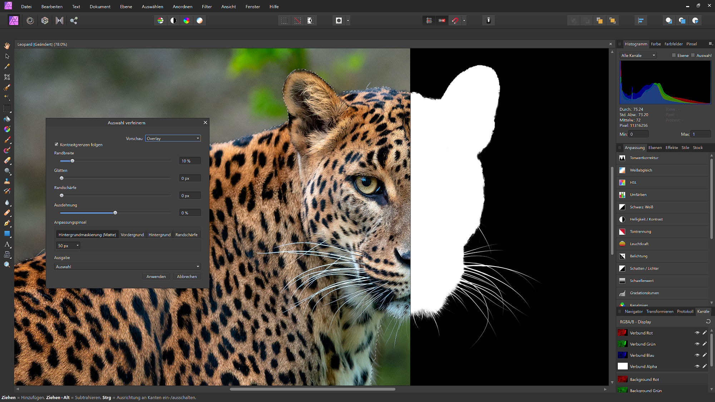Image resolution: width=715 pixels, height=402 pixels.
Task: Open the Vorschau Overlay dropdown
Action: (173, 138)
